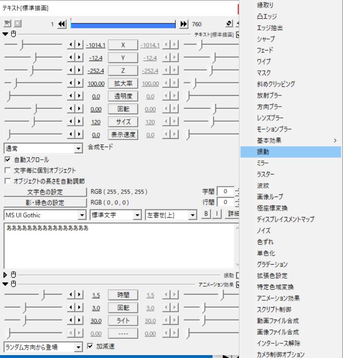The width and height of the screenshot is (343, 358).
Task: Click the left サイズ slider
Action: click(x=33, y=122)
